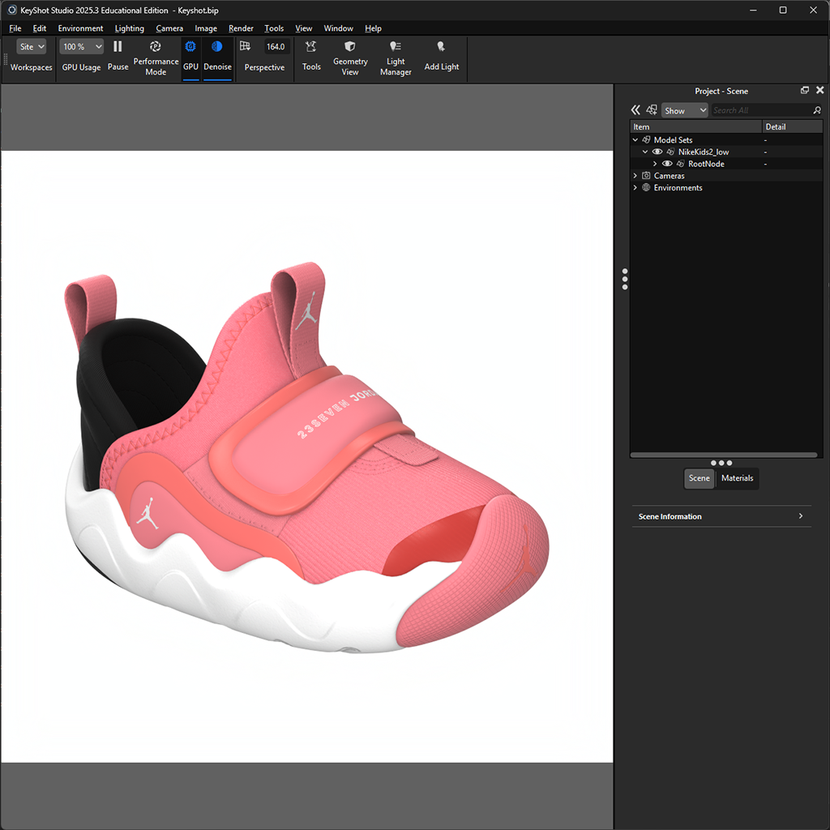Select the Cameras row

(726, 176)
